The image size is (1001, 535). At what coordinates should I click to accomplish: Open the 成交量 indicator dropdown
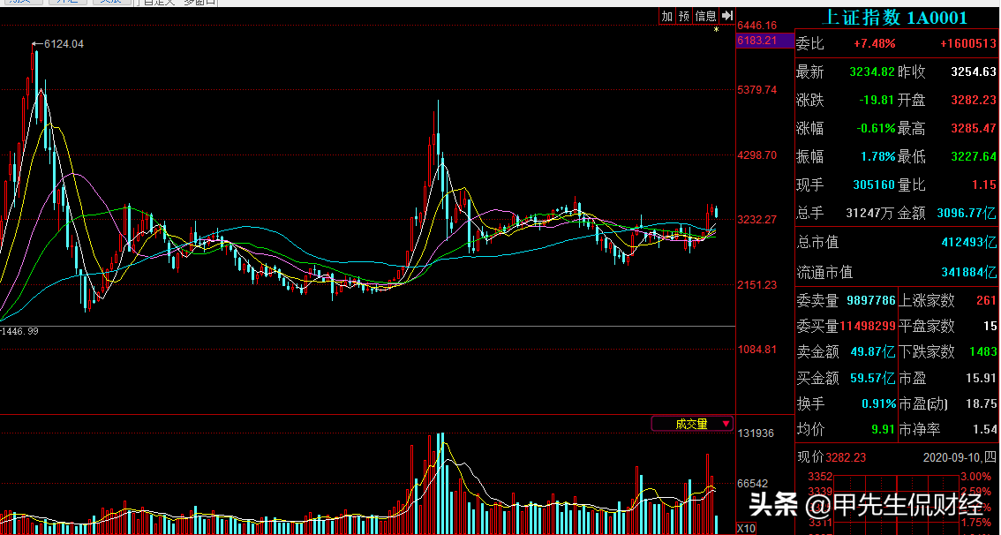pos(724,424)
